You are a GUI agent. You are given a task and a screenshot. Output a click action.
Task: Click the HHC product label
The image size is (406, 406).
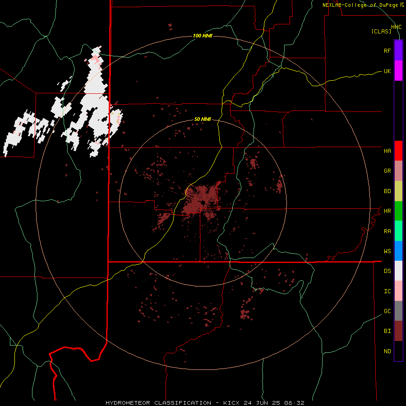coord(396,27)
